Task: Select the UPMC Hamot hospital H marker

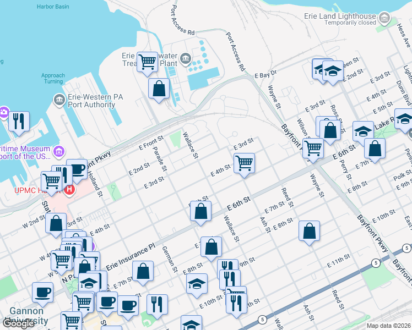Action: point(69,189)
